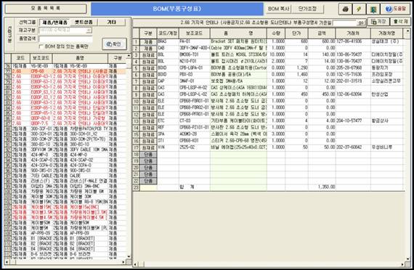414x270 pixels.
Task: Click the 품명 column header in left list
Action: (81, 58)
